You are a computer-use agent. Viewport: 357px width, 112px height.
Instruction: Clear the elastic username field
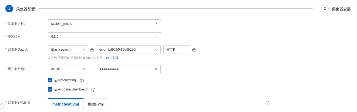[x=84, y=69]
